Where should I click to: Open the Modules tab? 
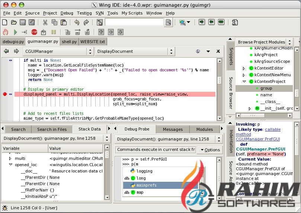(x=204, y=129)
